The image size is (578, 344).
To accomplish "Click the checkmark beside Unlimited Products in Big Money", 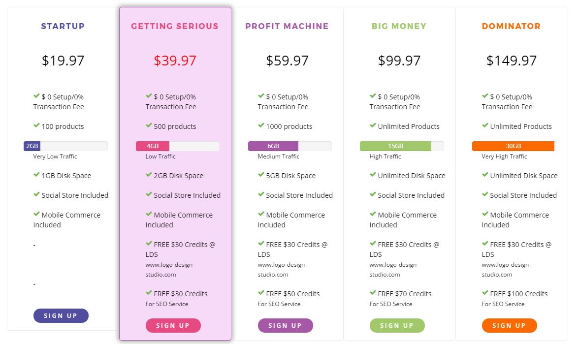I will coord(373,125).
